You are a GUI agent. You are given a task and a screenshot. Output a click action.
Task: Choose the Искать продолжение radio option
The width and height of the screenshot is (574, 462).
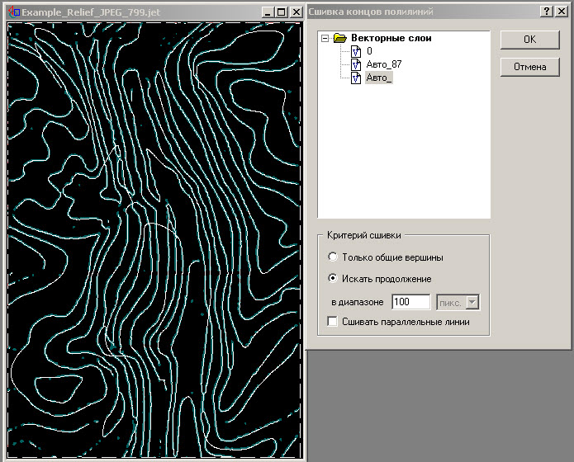[332, 279]
